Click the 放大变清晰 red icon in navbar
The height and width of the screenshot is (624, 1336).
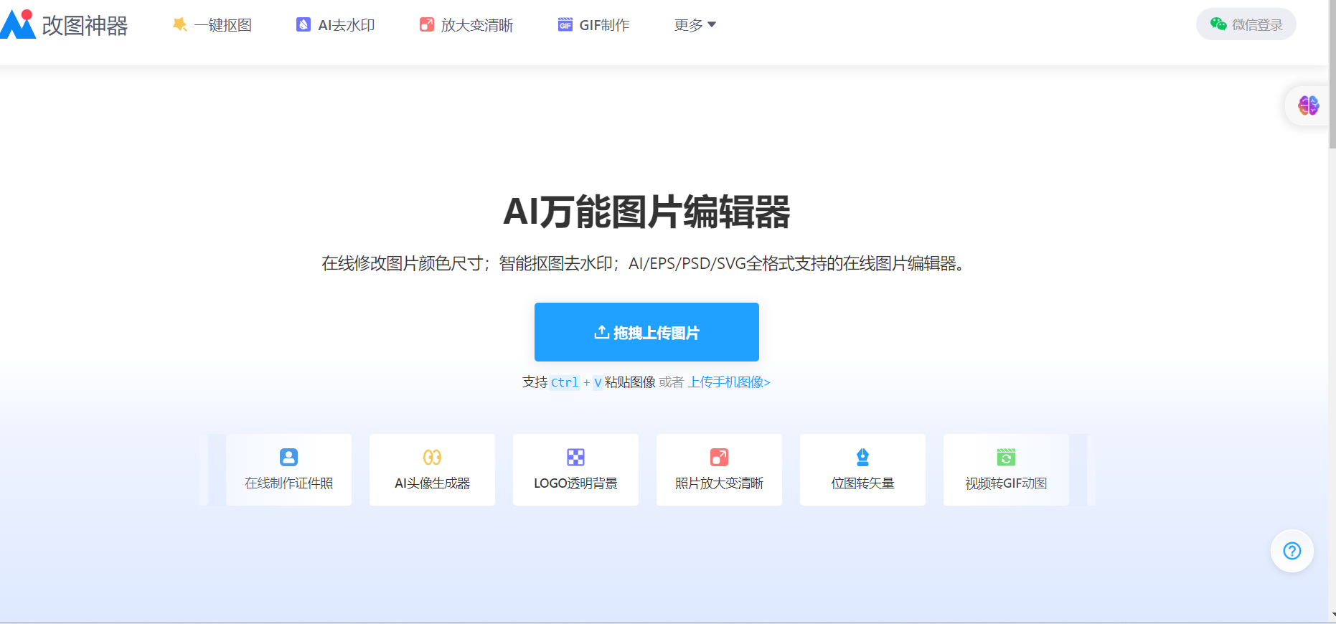tap(427, 25)
